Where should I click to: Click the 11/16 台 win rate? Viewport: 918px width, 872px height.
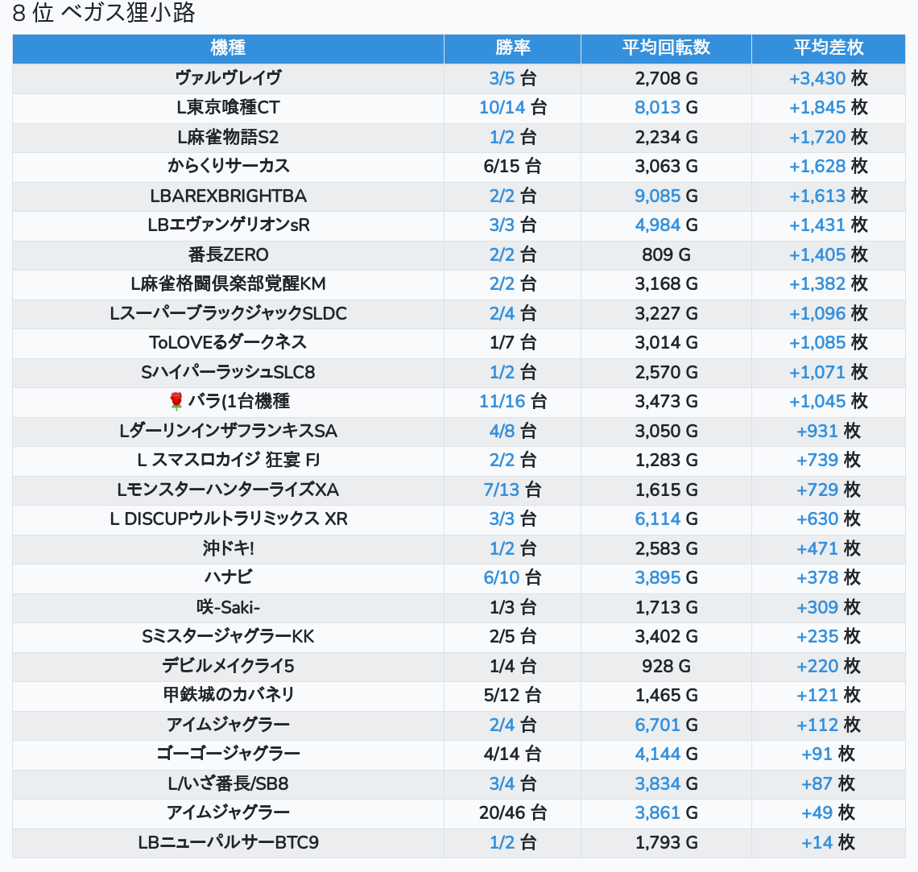click(513, 402)
